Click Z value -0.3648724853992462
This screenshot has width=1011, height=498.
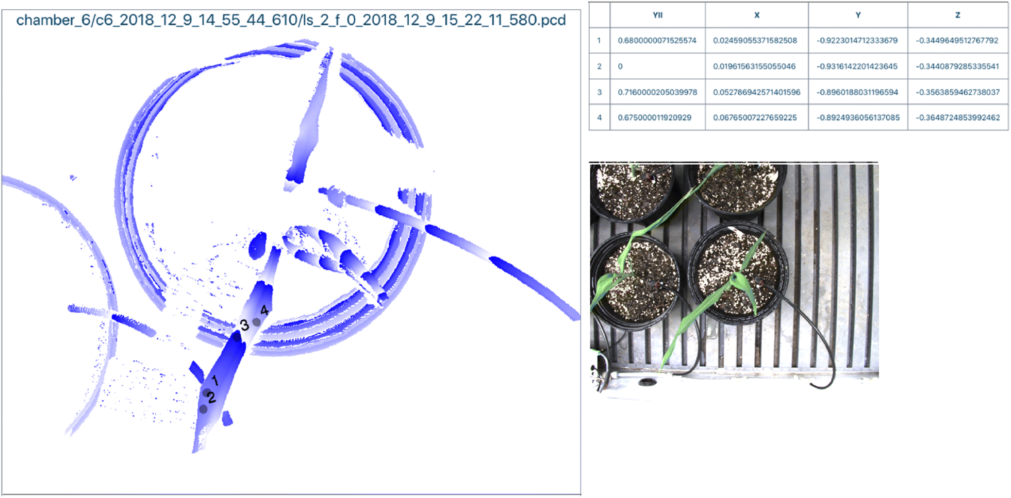958,117
